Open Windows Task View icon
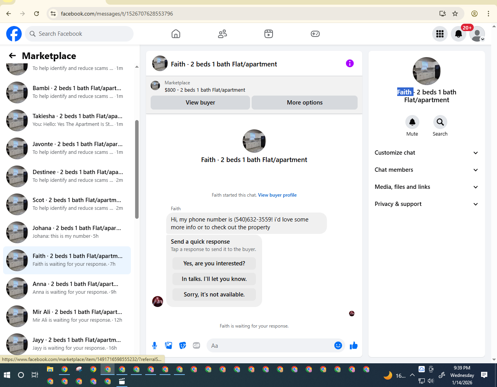 [x=35, y=375]
